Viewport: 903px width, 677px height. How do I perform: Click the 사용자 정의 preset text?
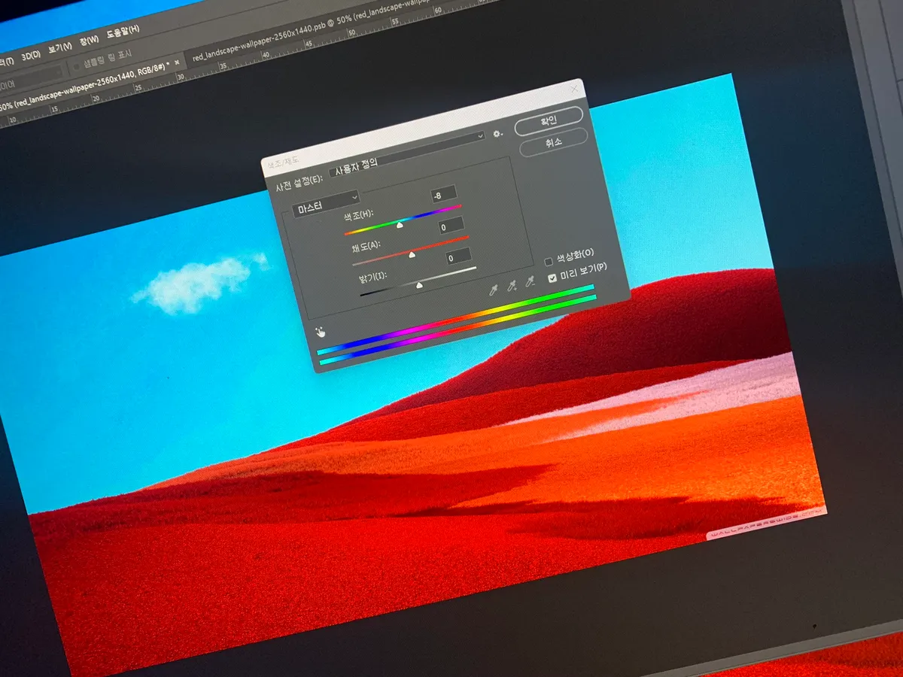[355, 165]
